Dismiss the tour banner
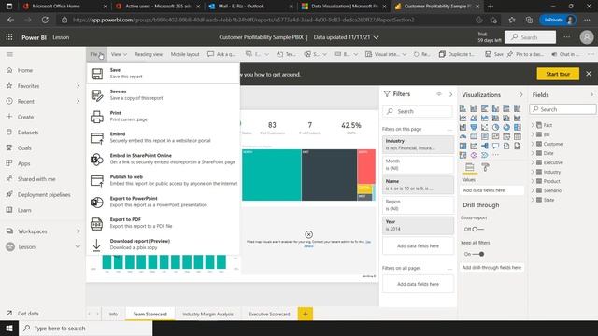 tap(589, 74)
